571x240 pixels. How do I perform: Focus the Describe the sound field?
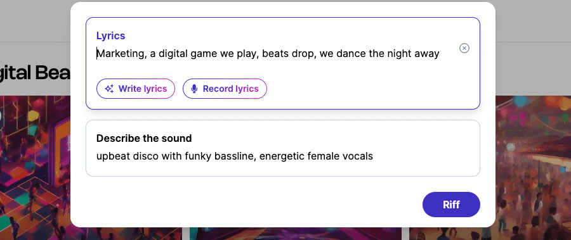282,148
